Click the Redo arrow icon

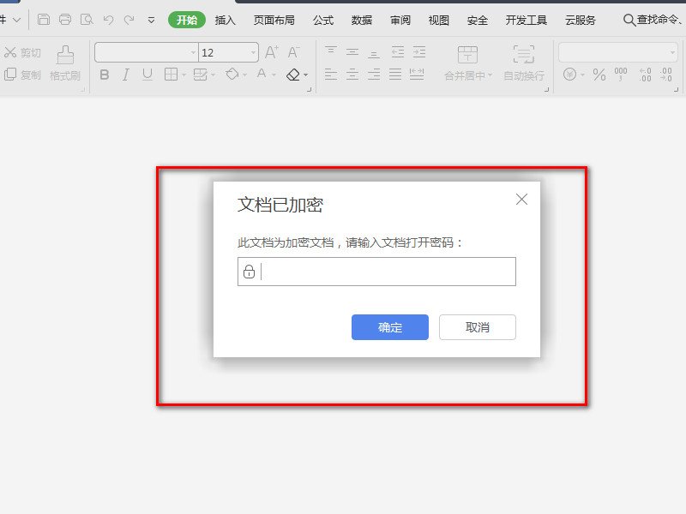coord(129,19)
